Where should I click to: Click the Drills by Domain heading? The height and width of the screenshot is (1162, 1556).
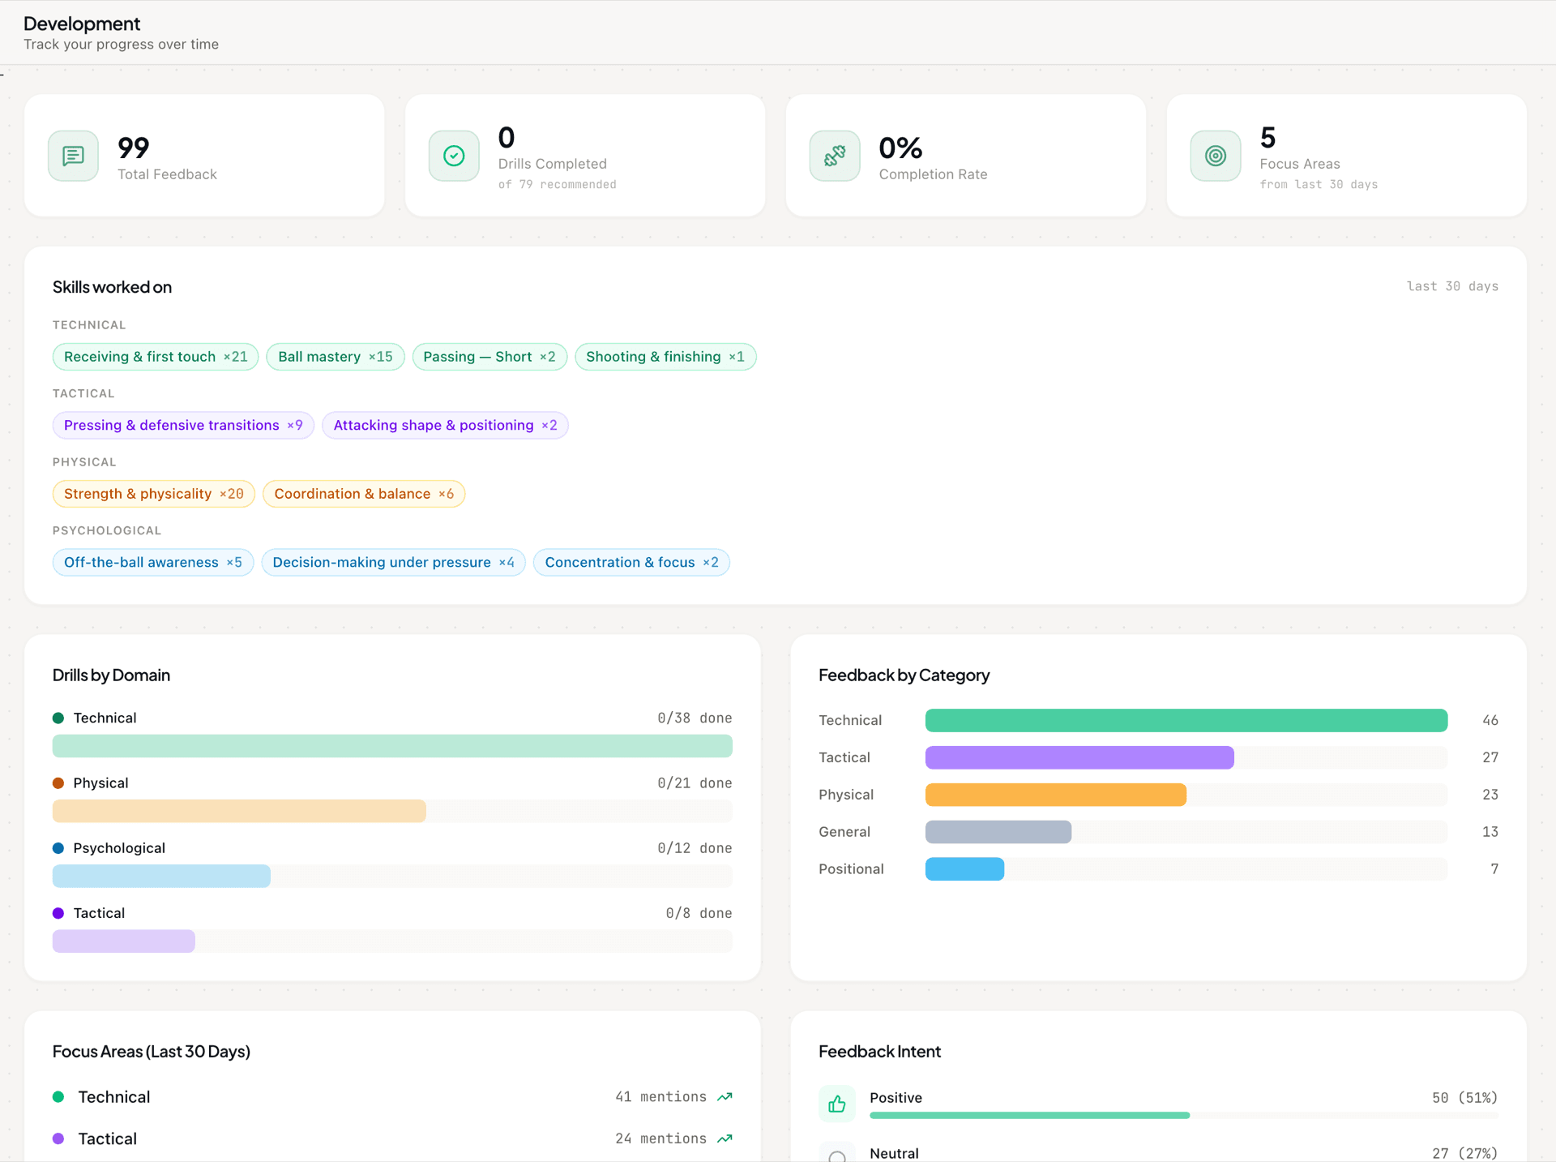click(x=111, y=675)
